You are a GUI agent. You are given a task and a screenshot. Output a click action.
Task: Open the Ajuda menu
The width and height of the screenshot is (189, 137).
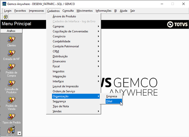(124, 11)
